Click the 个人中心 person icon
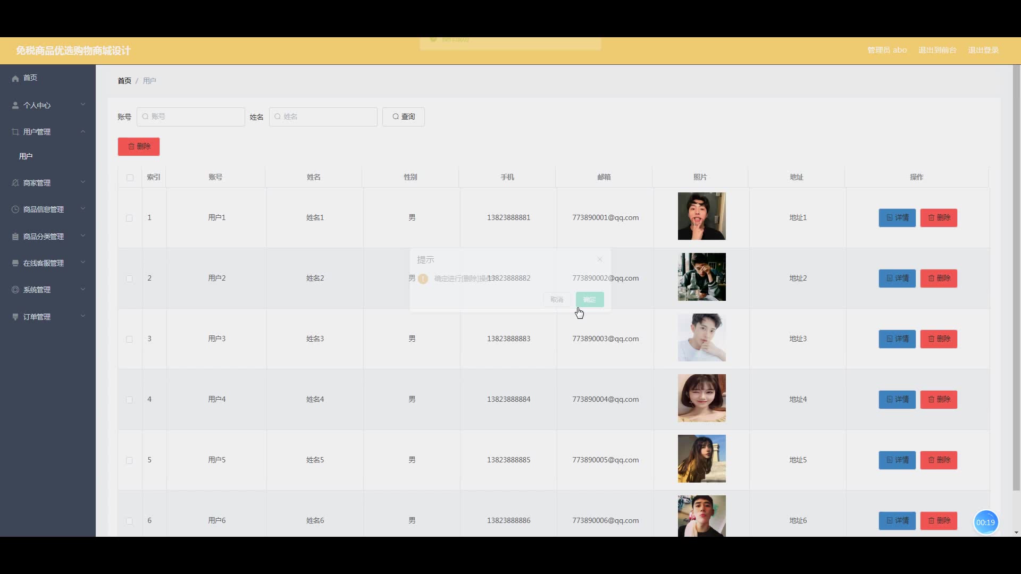 point(15,105)
